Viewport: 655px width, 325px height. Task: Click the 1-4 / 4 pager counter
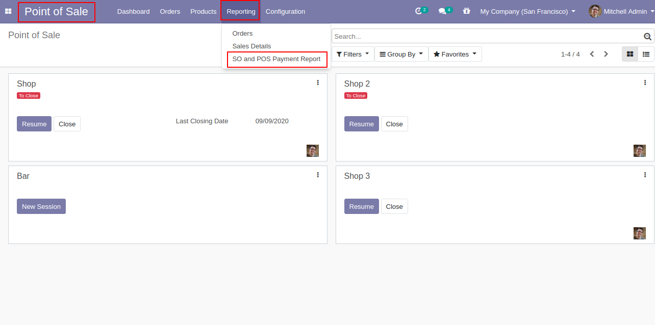pos(570,54)
